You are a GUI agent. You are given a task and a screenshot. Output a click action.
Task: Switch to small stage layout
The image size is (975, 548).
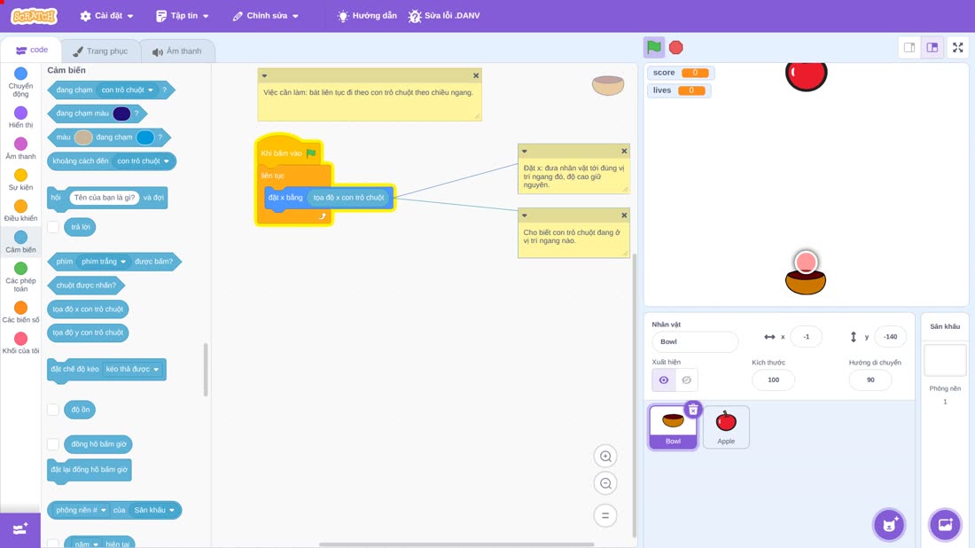909,47
